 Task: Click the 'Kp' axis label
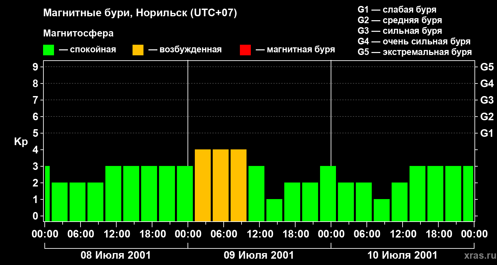(21, 142)
